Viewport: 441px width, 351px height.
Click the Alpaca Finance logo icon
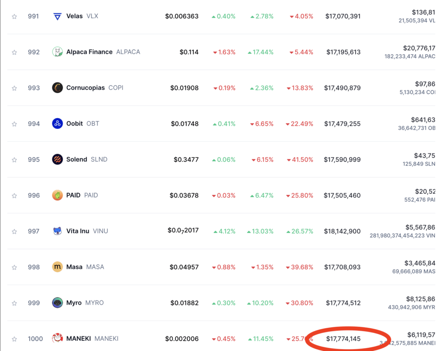point(57,52)
